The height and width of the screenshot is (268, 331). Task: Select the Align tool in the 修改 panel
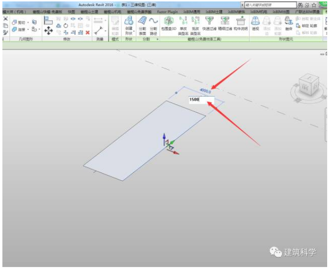(x=48, y=21)
